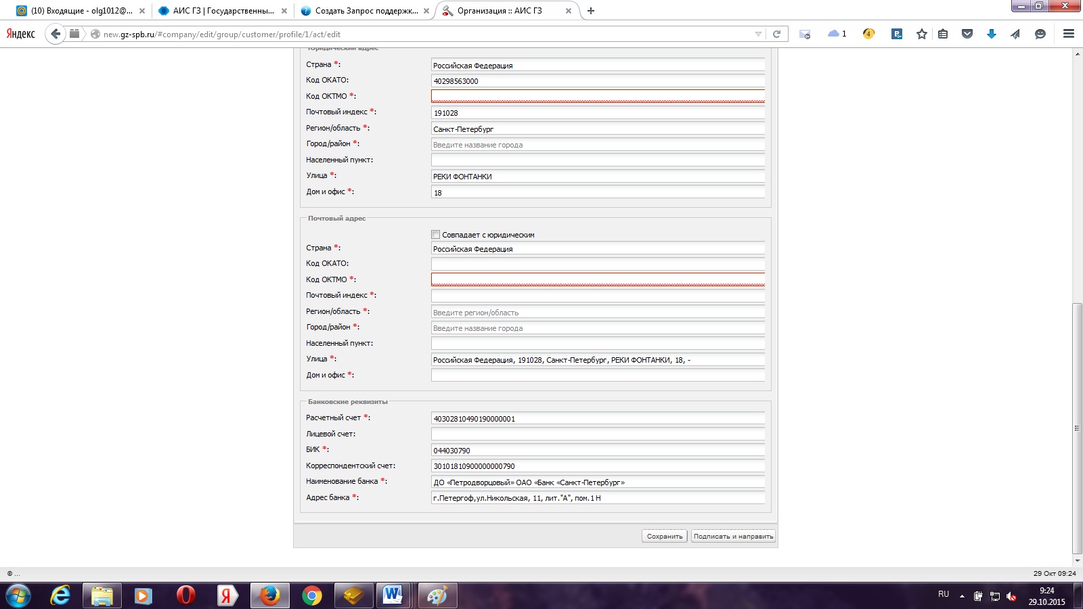Open the Firefox hamburger menu
Viewport: 1083px width, 609px height.
coord(1069,34)
